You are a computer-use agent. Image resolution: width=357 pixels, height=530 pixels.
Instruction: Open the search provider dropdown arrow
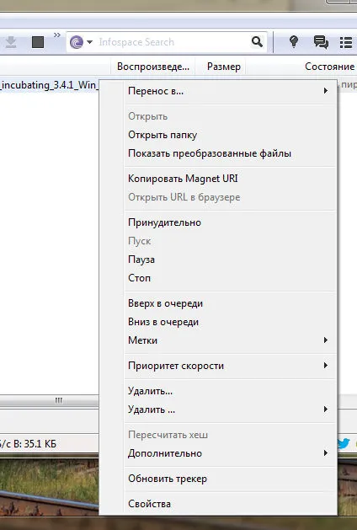[89, 42]
